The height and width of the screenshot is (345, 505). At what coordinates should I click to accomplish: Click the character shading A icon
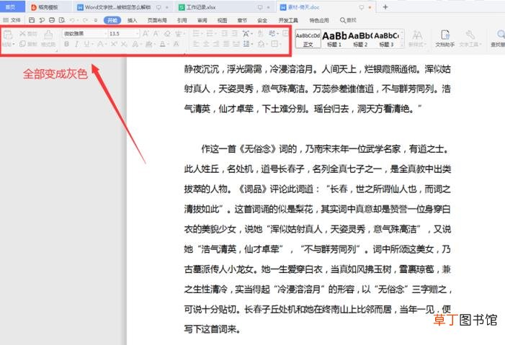[x=176, y=44]
